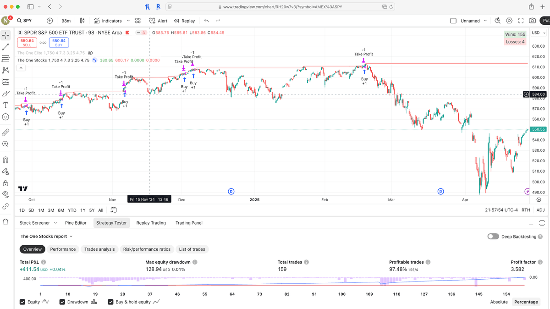Minimize the strategy tester panel
Screen dimensions: 550x309
click(x=531, y=223)
